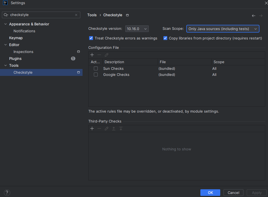Collapse the Editor section
Viewport: 268px width, 197px height.
[x=6, y=45]
